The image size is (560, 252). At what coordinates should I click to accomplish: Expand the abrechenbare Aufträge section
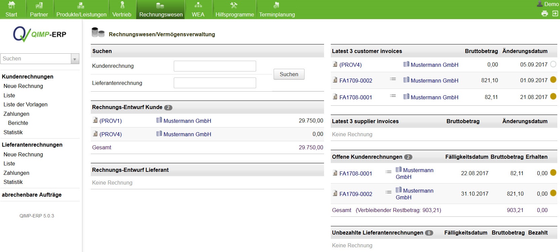32,195
